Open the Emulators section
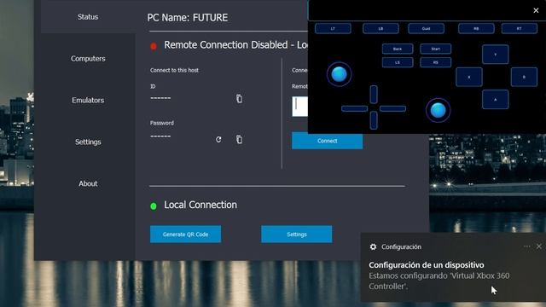 [x=88, y=101]
